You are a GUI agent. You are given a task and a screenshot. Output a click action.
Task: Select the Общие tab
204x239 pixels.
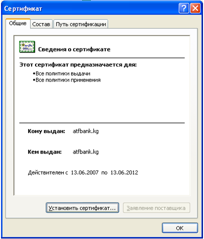pos(18,23)
